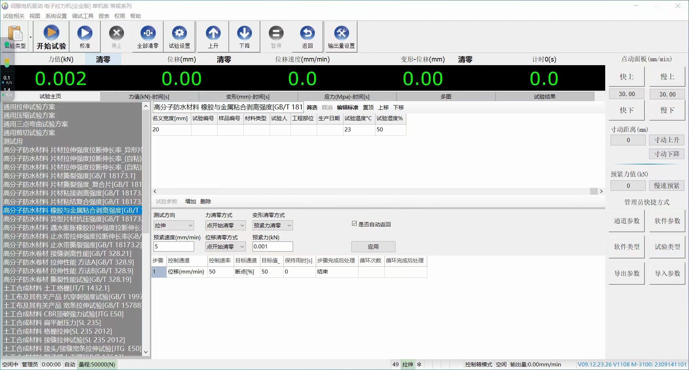
Task: Click the 应用 apply button
Action: 373,247
